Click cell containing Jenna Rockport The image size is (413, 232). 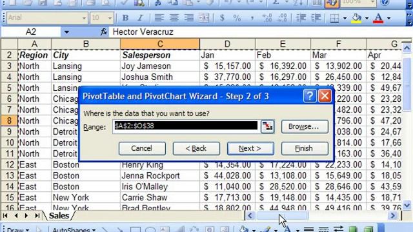(x=160, y=175)
